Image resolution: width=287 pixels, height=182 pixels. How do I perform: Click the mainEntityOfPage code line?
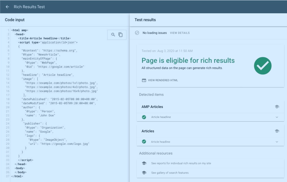39,59
